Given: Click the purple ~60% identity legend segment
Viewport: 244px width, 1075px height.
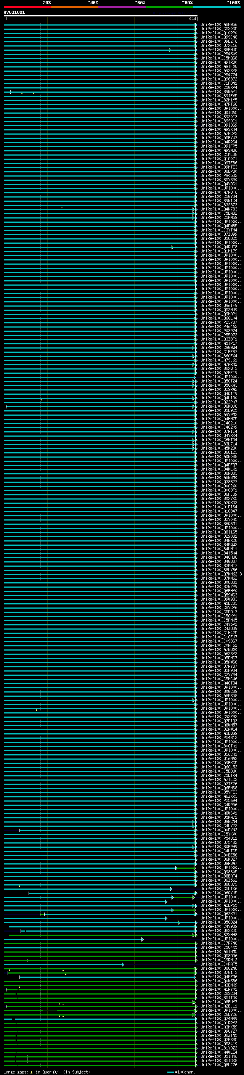Looking at the screenshot, I should pyautogui.click(x=122, y=7).
